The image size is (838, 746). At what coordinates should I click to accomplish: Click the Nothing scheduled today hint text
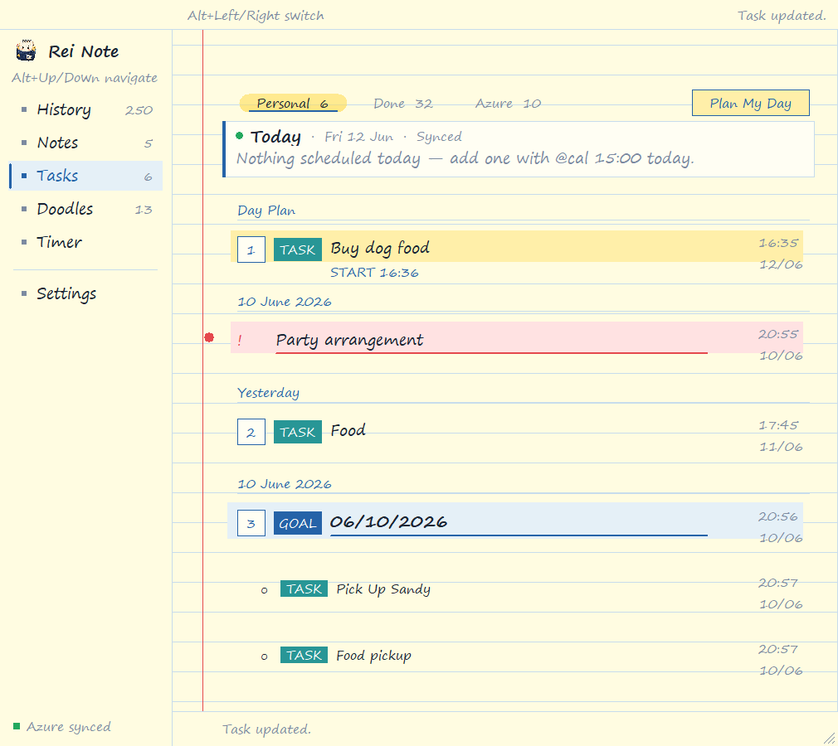pyautogui.click(x=465, y=158)
